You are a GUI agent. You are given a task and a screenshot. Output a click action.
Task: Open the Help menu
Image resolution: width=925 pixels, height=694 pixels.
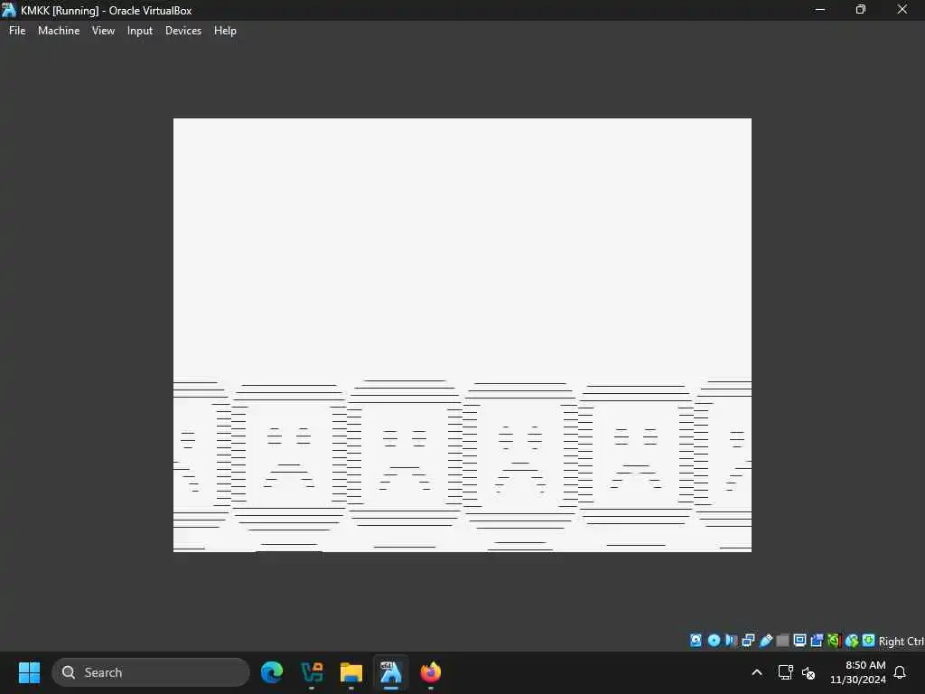tap(225, 31)
